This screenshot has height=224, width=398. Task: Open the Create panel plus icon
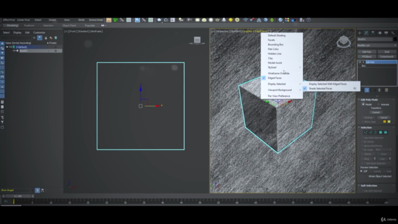tap(359, 33)
